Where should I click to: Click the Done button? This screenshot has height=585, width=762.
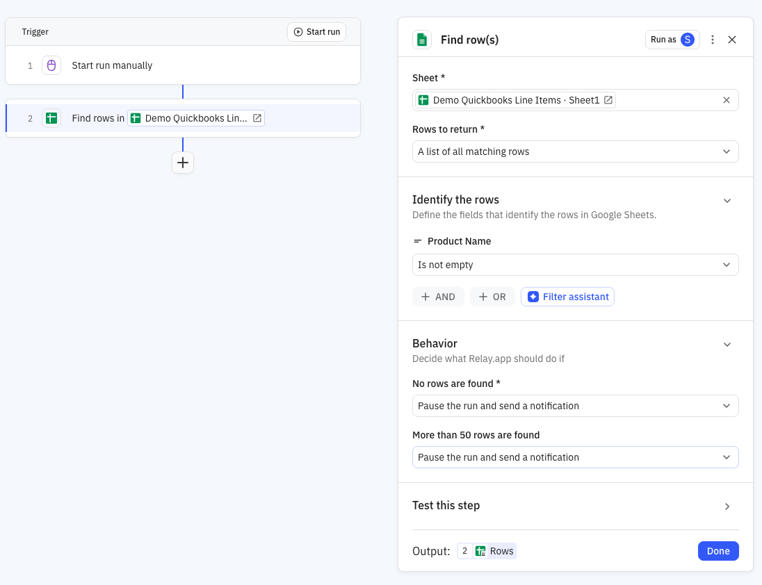click(718, 550)
